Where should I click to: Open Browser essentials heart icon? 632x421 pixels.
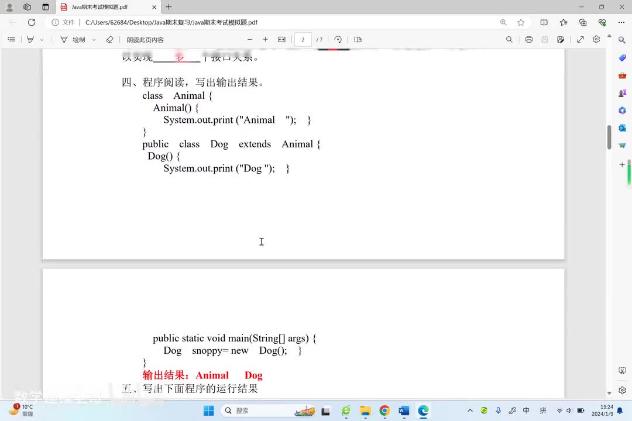(602, 22)
